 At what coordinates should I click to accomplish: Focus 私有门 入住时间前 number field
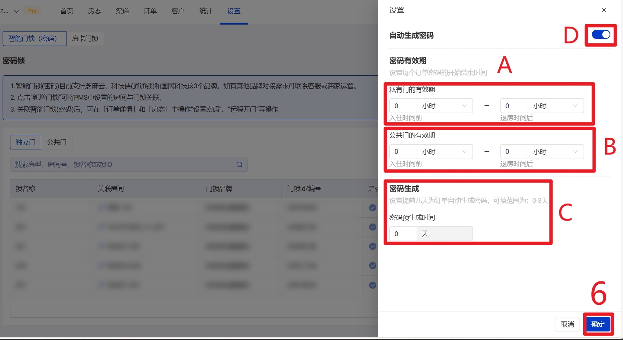tap(403, 106)
